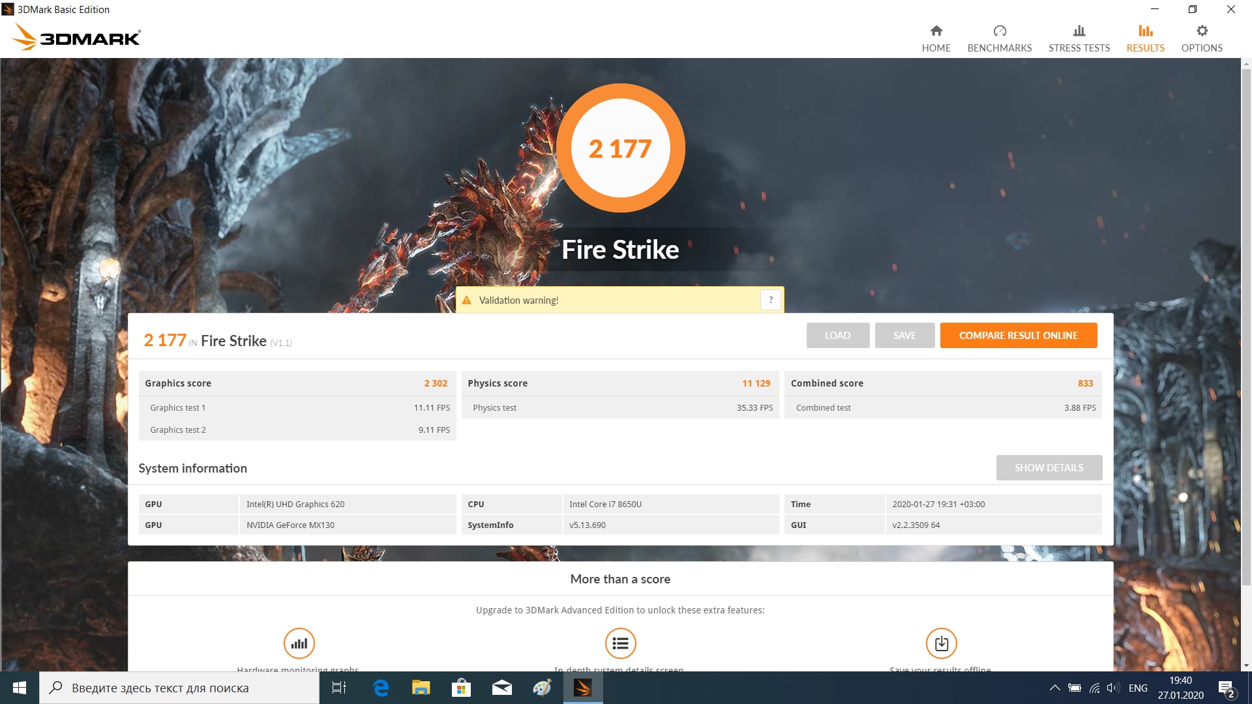Click the main score circle 2 177

[620, 148]
